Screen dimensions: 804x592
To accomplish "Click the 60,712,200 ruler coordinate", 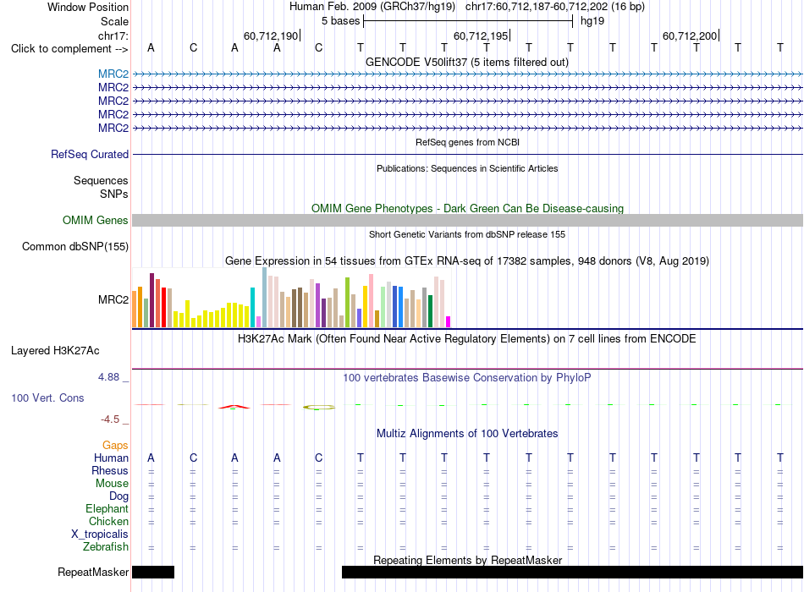I will click(690, 36).
